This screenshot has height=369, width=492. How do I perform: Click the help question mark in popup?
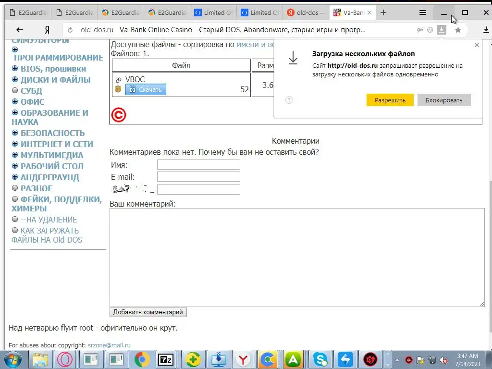(x=289, y=100)
